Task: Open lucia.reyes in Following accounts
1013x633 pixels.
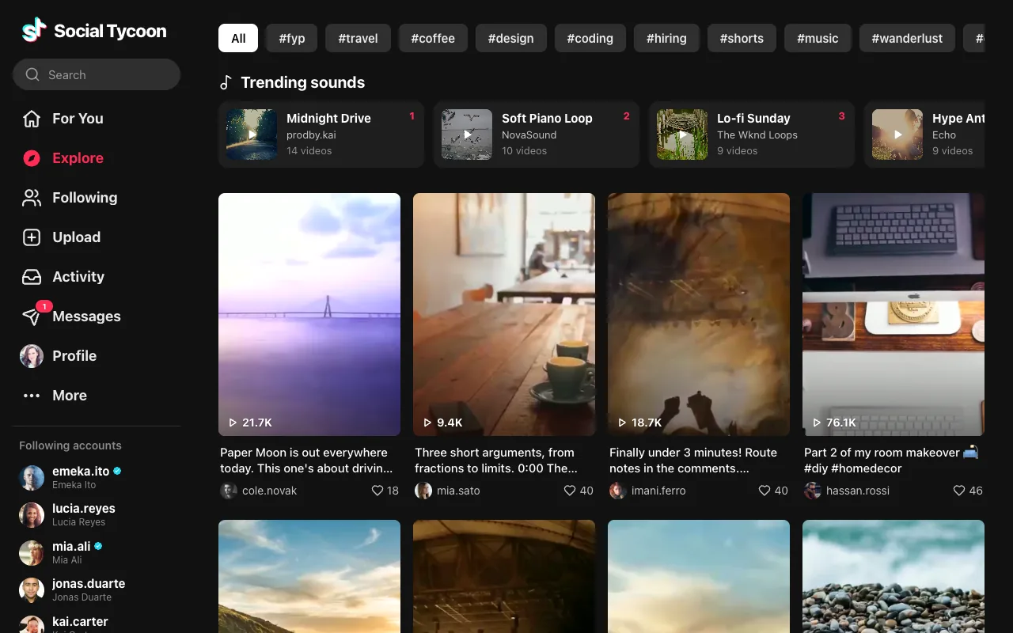Action: [97, 514]
